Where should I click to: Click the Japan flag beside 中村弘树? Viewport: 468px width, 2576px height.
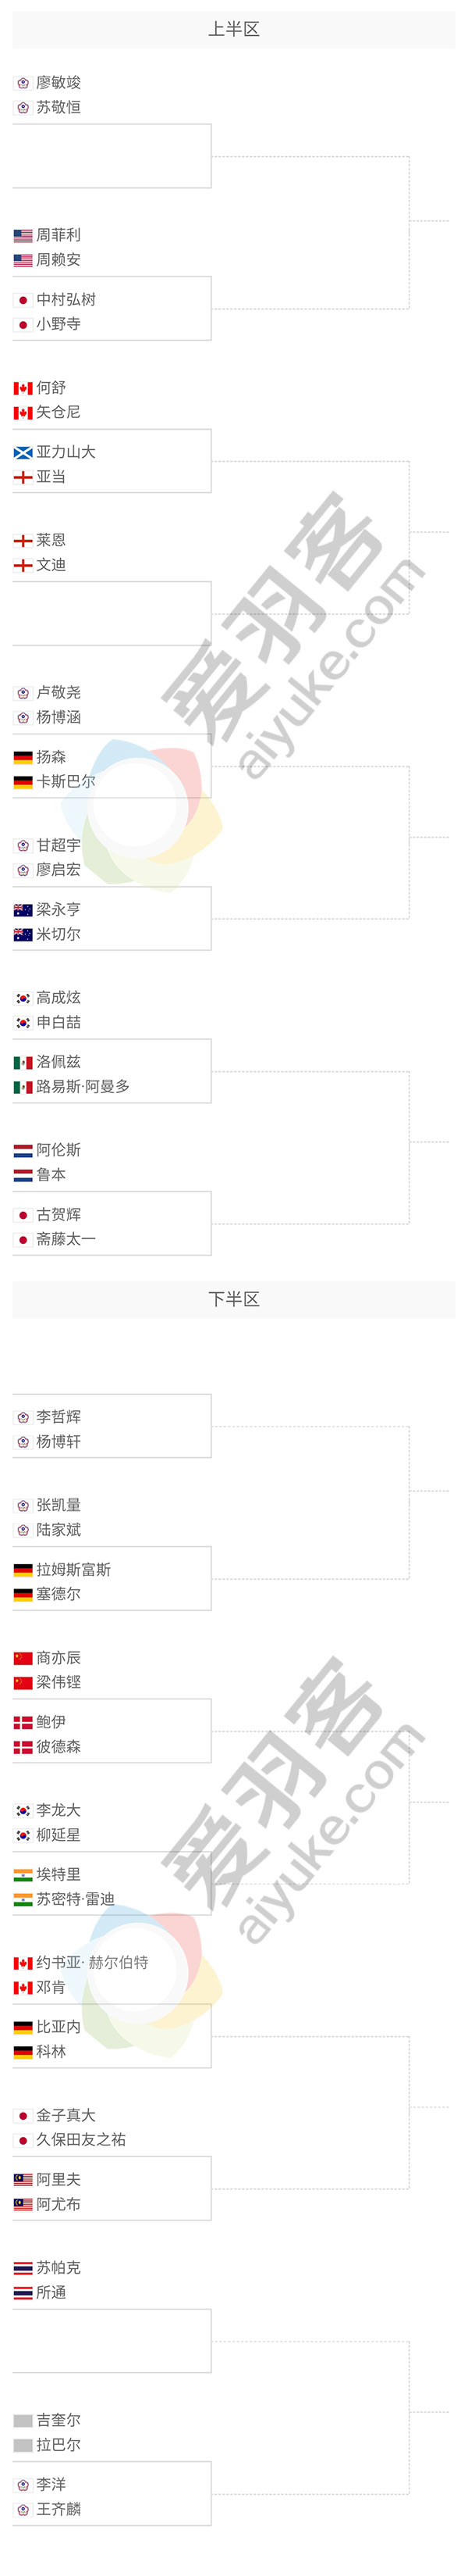click(23, 300)
